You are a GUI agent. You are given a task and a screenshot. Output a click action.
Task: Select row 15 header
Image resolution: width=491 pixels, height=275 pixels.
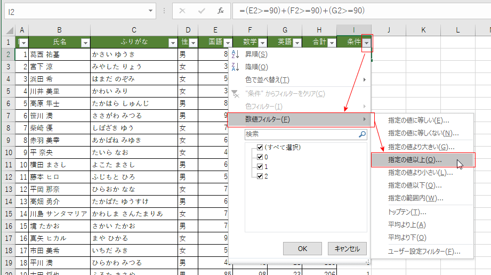click(x=8, y=214)
